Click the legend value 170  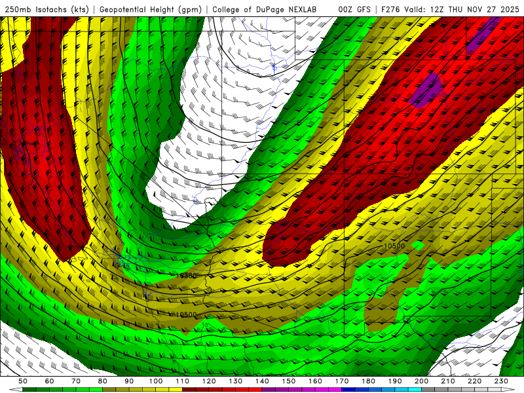point(342,381)
